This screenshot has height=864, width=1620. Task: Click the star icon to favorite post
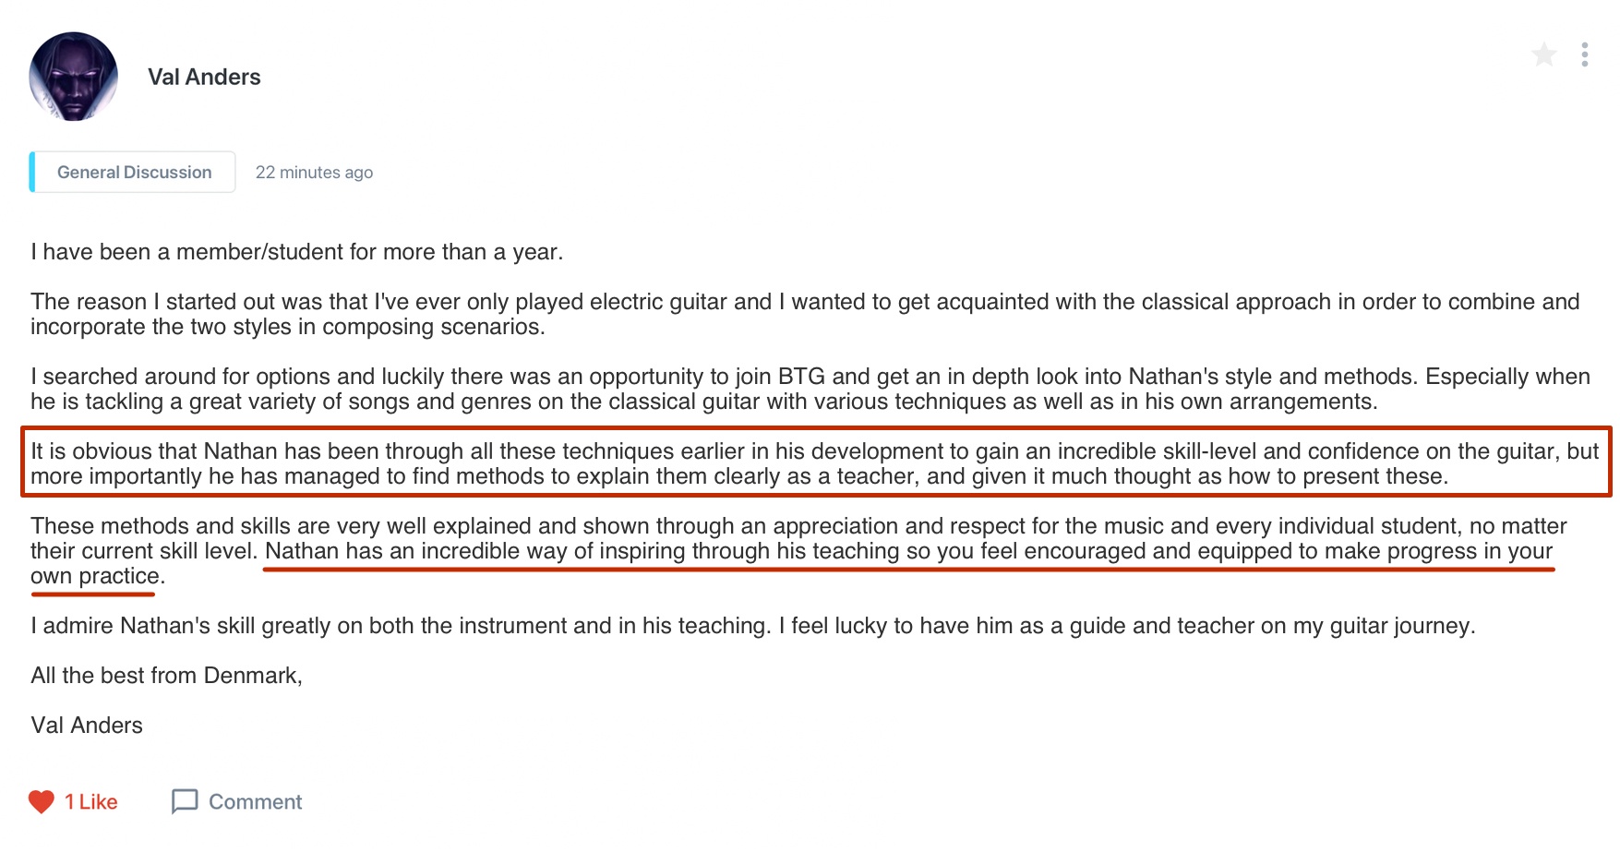[1543, 55]
